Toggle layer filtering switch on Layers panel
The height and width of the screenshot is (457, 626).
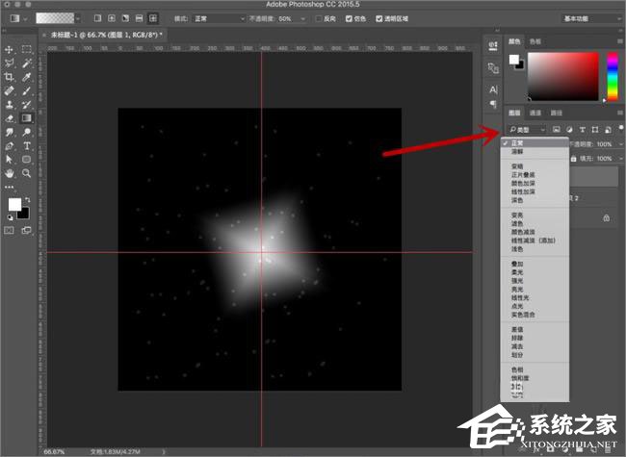coord(621,129)
